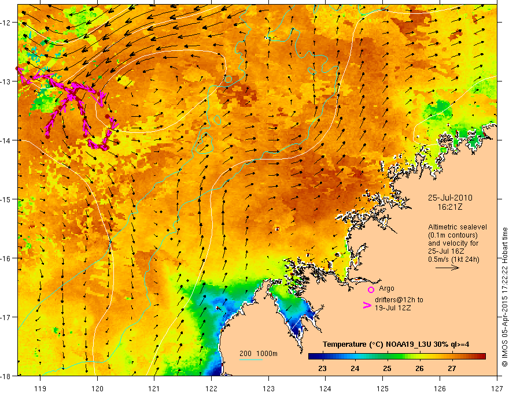Viewport: 509px width, 393px height.
Task: Click the temperature color bar
Action: pos(397,357)
